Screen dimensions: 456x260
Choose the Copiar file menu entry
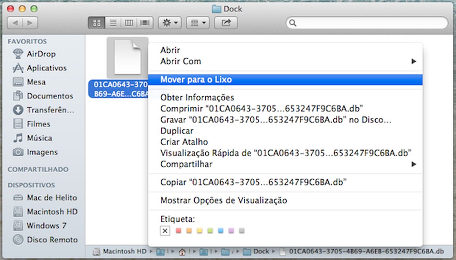pos(285,182)
